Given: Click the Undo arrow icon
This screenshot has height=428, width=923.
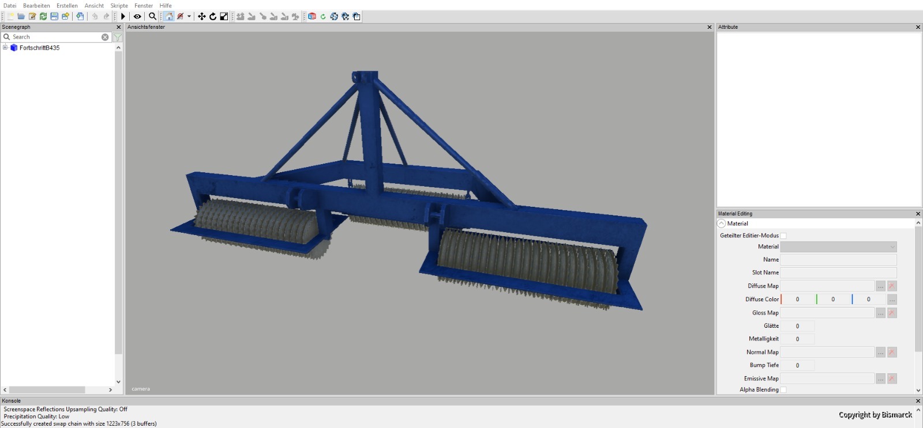Looking at the screenshot, I should (95, 17).
